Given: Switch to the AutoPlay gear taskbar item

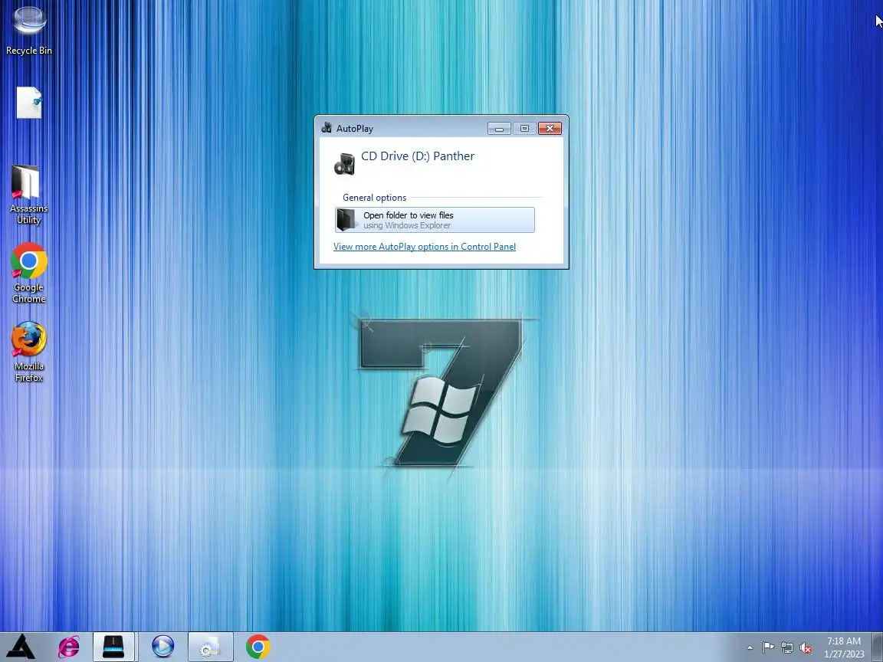Looking at the screenshot, I should point(211,647).
